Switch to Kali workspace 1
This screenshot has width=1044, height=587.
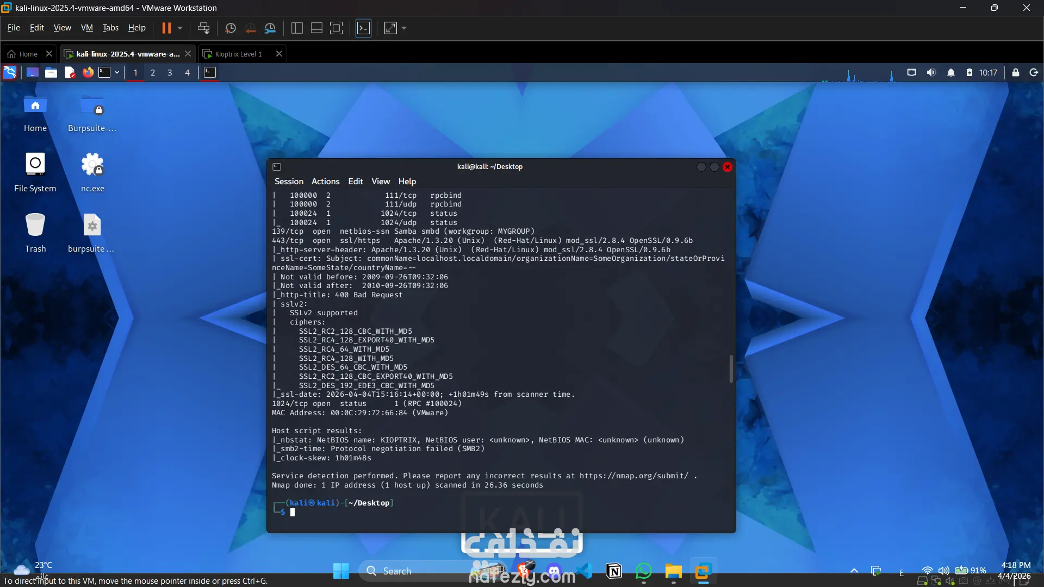135,72
